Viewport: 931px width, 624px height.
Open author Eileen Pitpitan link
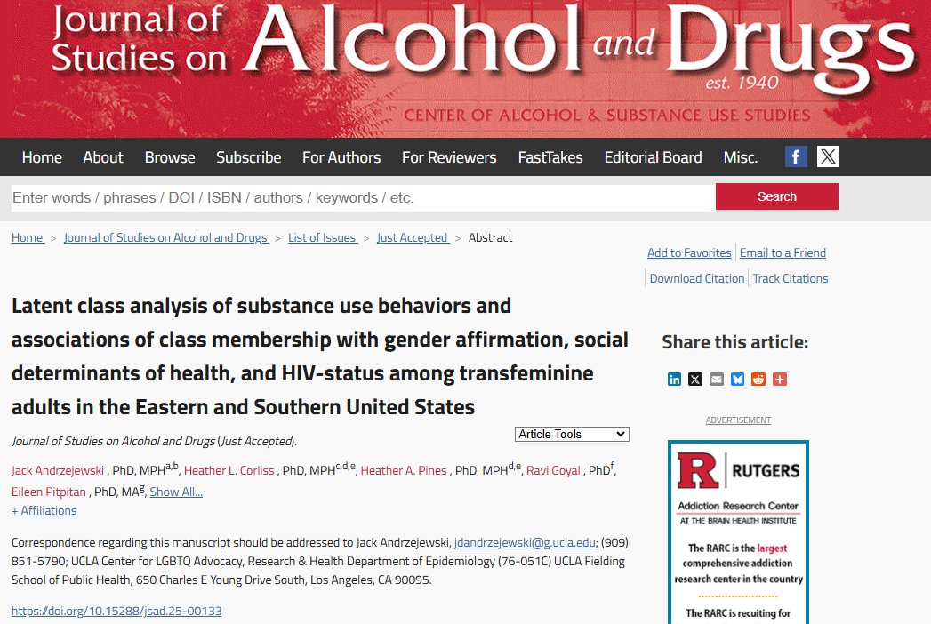pyautogui.click(x=49, y=492)
